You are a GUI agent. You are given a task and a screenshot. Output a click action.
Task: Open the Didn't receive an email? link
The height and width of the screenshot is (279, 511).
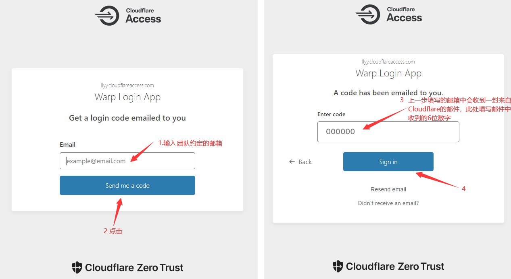point(388,203)
